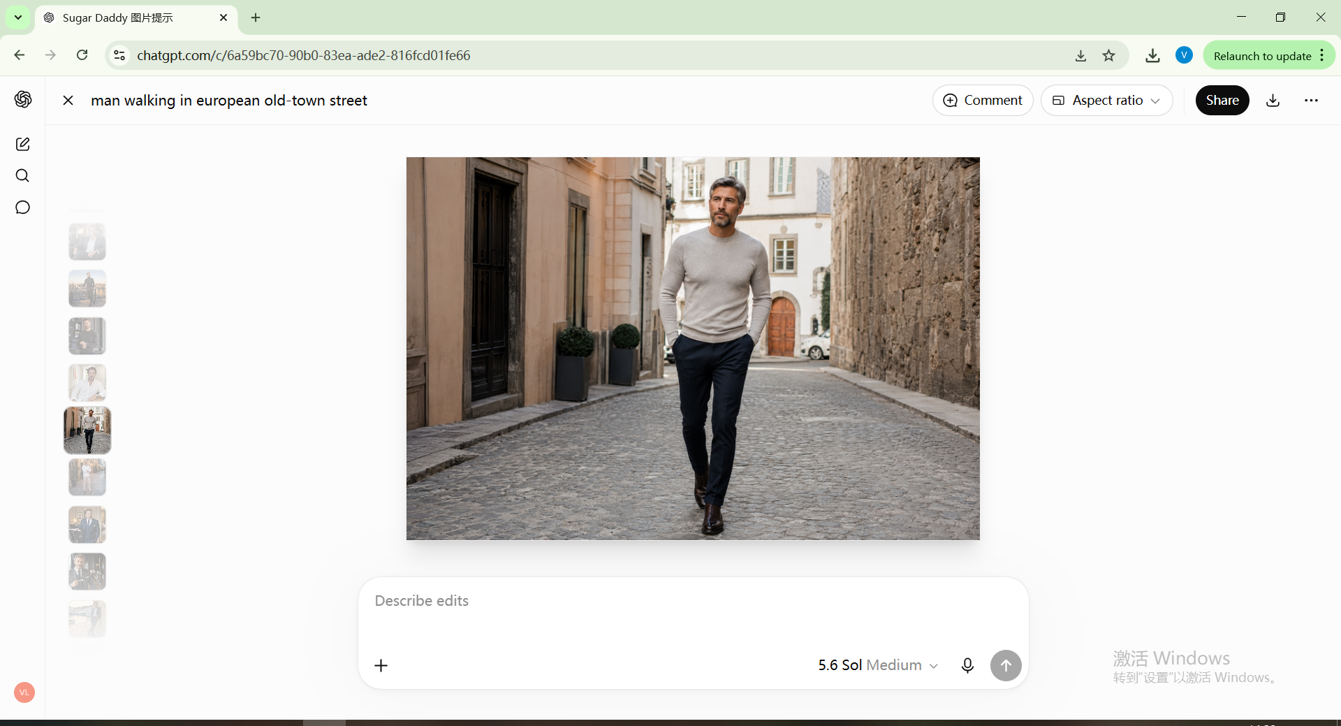Bookmark this page with star icon
The height and width of the screenshot is (726, 1341).
1108,55
